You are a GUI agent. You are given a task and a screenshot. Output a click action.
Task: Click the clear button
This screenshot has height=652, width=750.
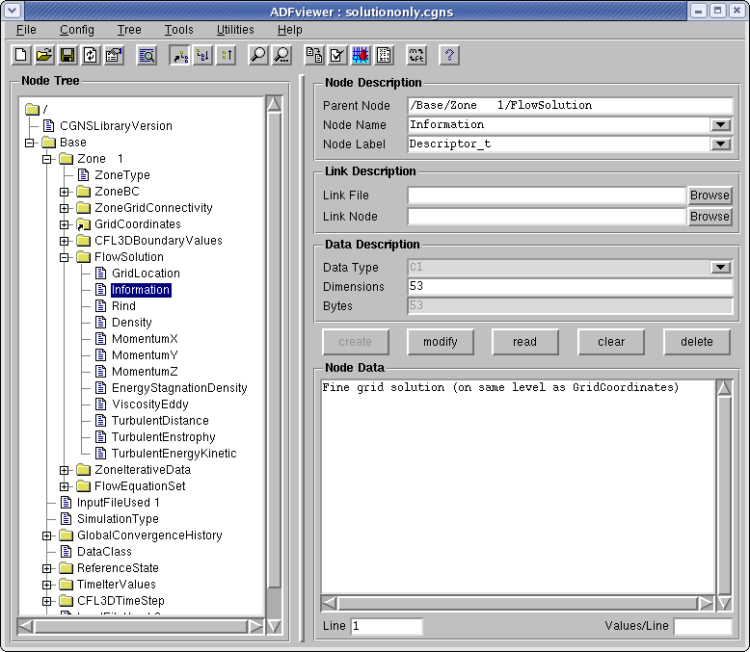coord(611,342)
